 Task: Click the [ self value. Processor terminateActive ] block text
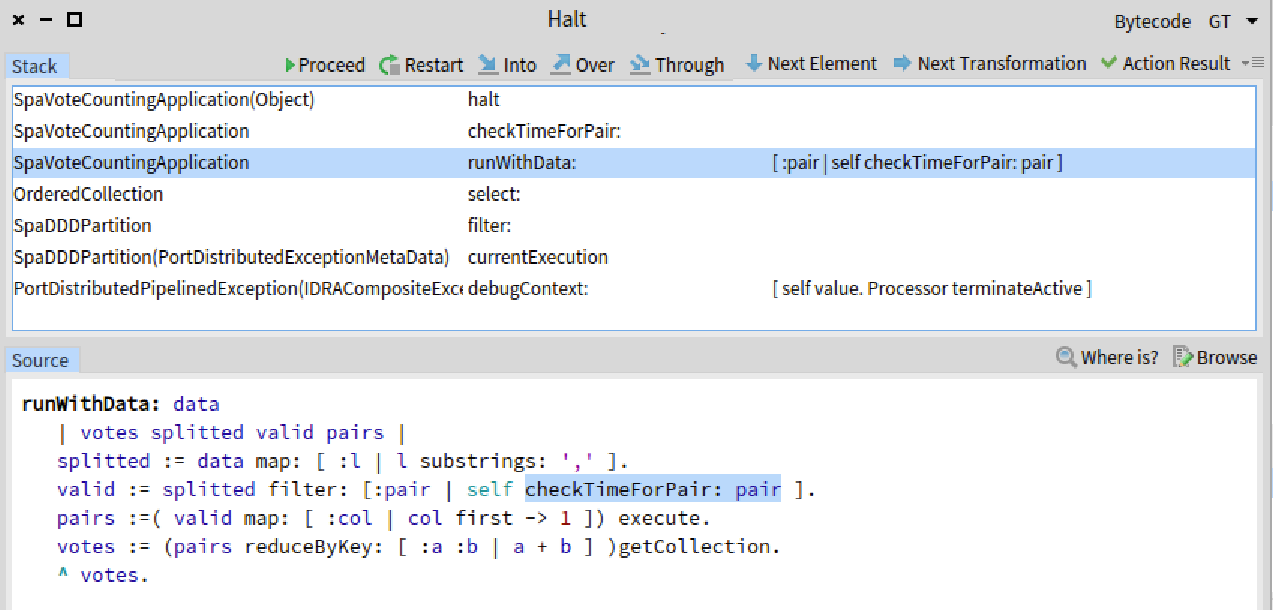932,289
